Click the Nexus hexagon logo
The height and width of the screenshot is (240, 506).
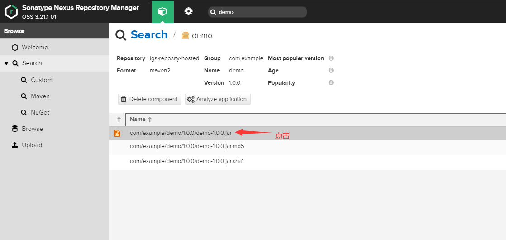11,12
